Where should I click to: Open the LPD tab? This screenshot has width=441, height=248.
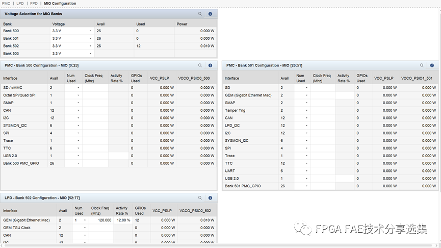click(20, 4)
